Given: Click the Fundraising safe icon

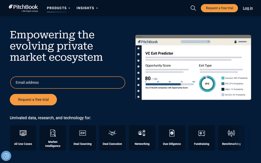Looking at the screenshot, I should (x=201, y=133).
